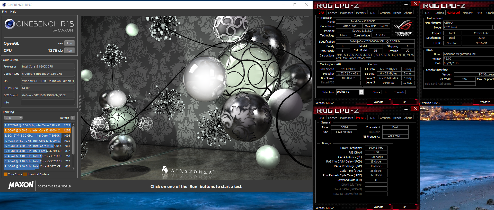494x210 pixels.
Task: Open the CPU ranking dropdown
Action: point(13,118)
